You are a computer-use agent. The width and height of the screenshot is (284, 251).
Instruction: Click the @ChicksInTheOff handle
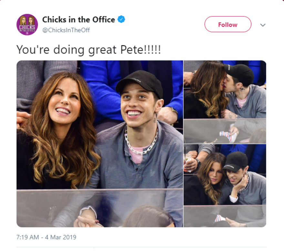point(66,30)
